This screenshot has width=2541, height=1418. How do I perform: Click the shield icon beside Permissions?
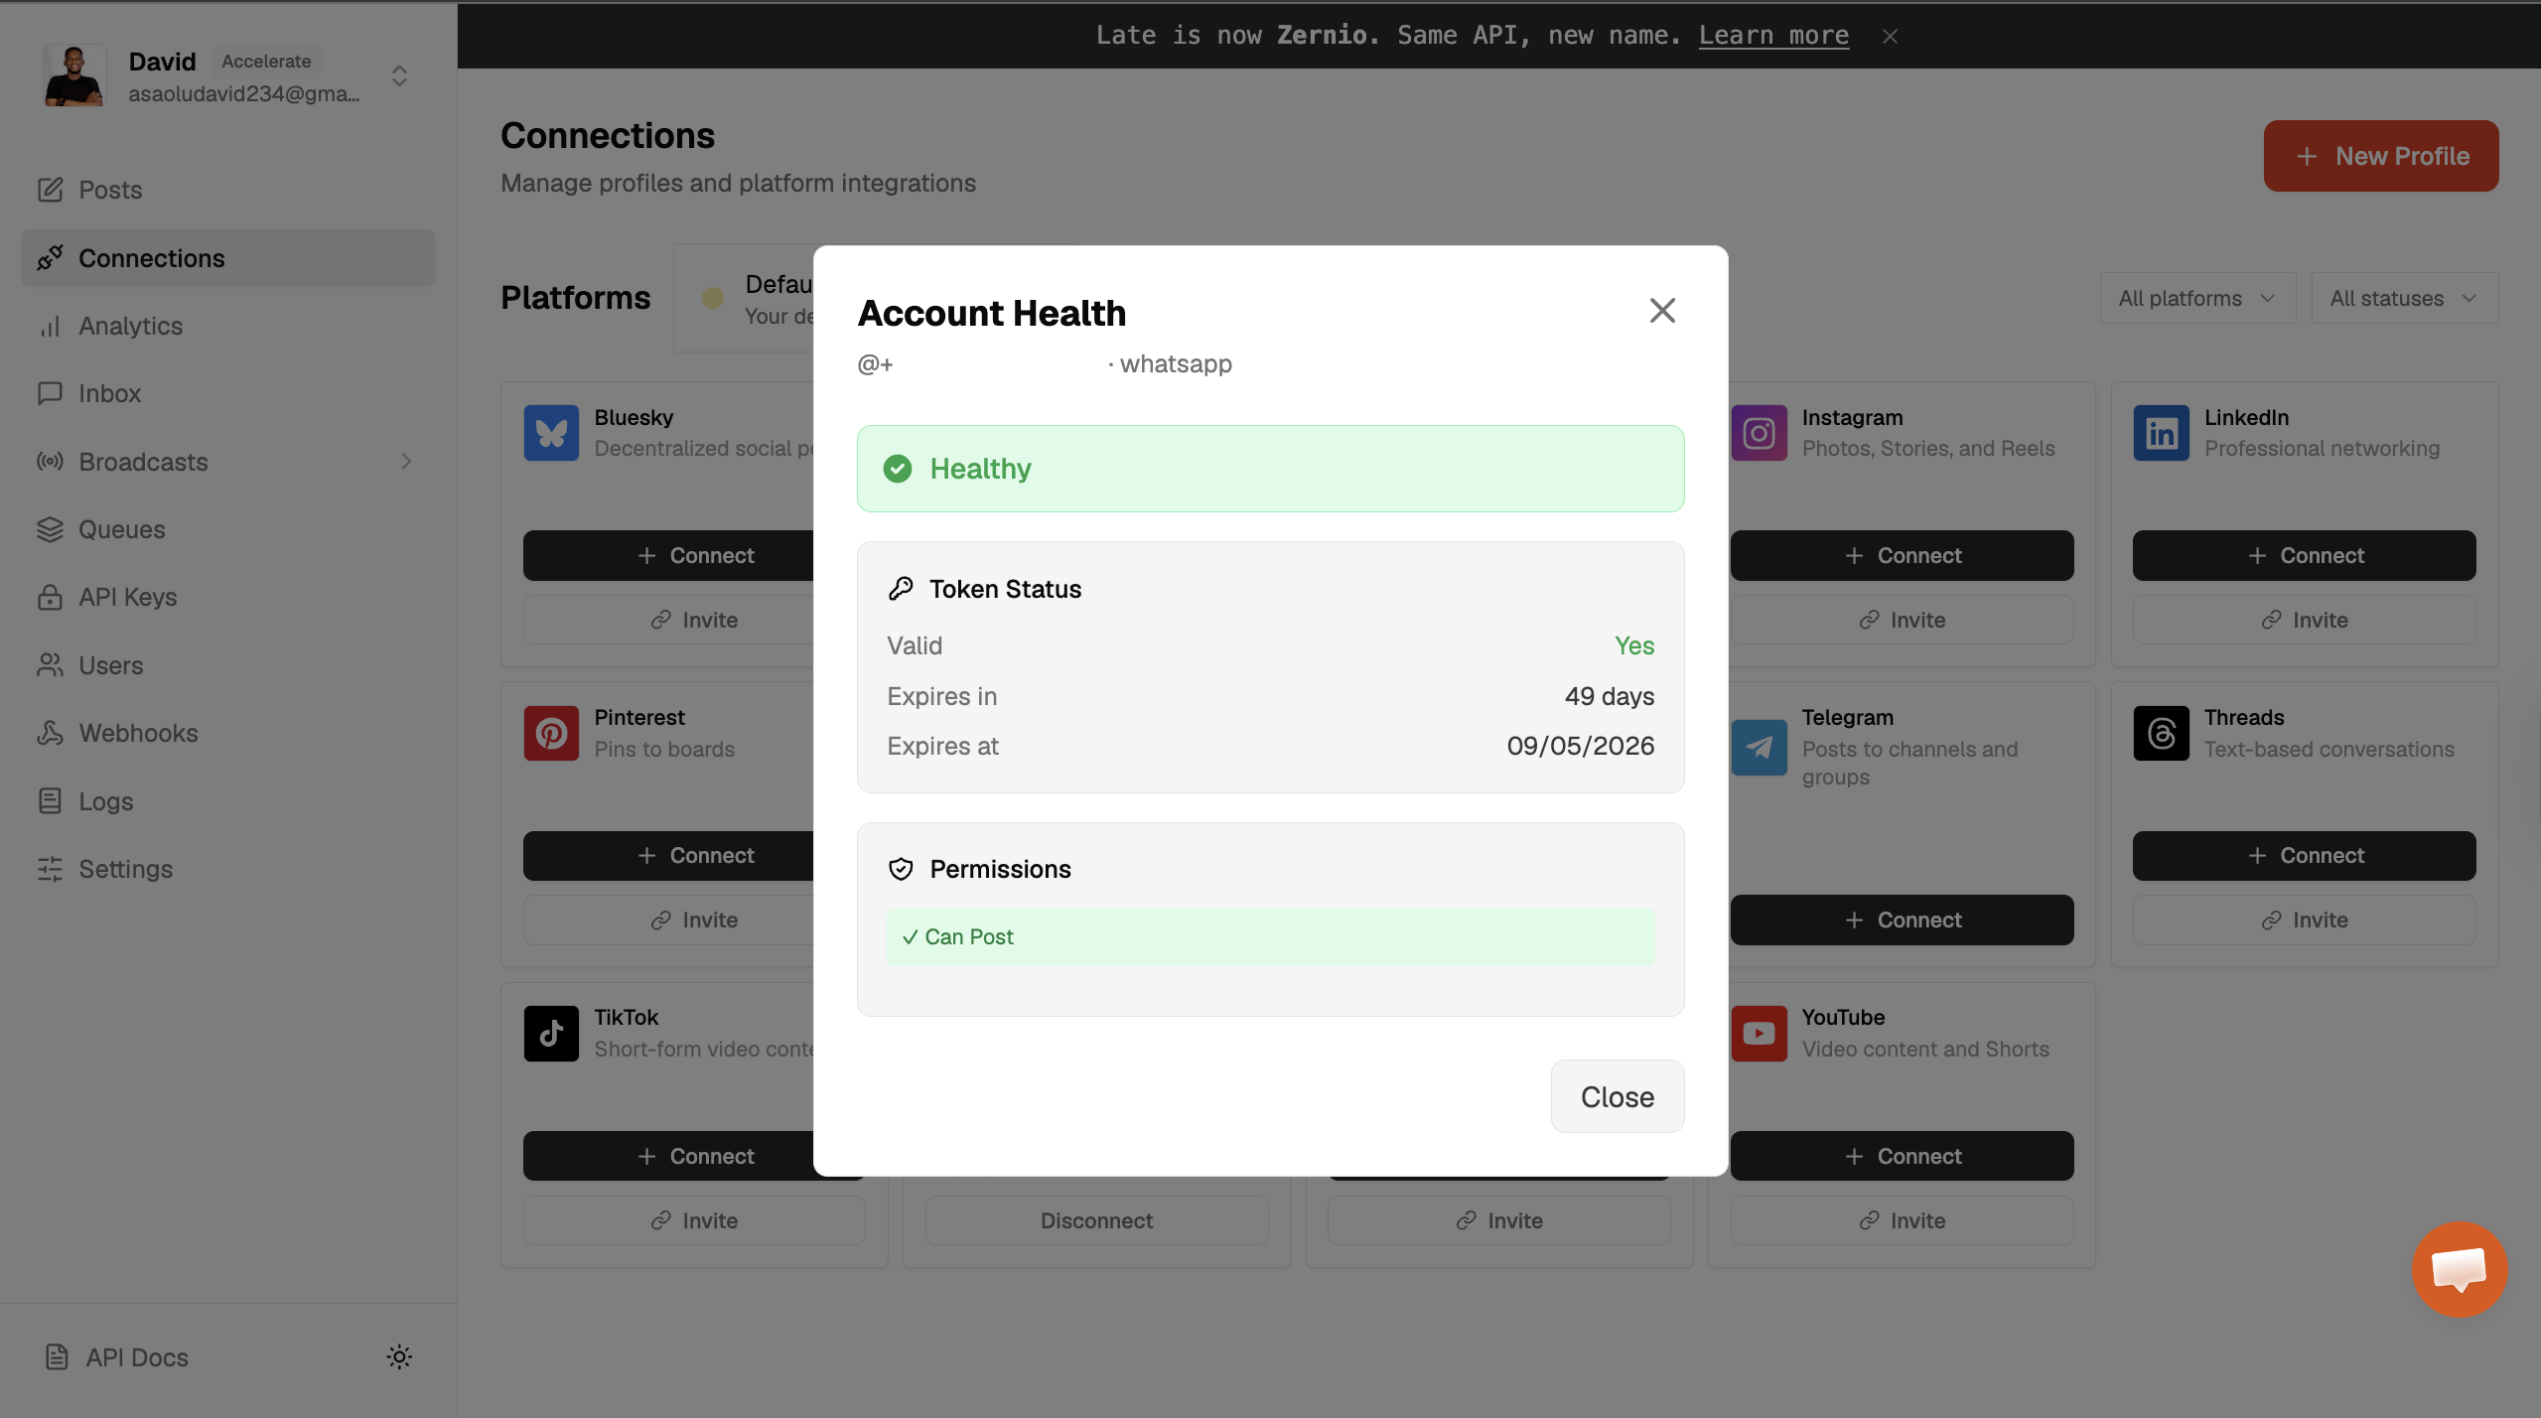point(901,869)
